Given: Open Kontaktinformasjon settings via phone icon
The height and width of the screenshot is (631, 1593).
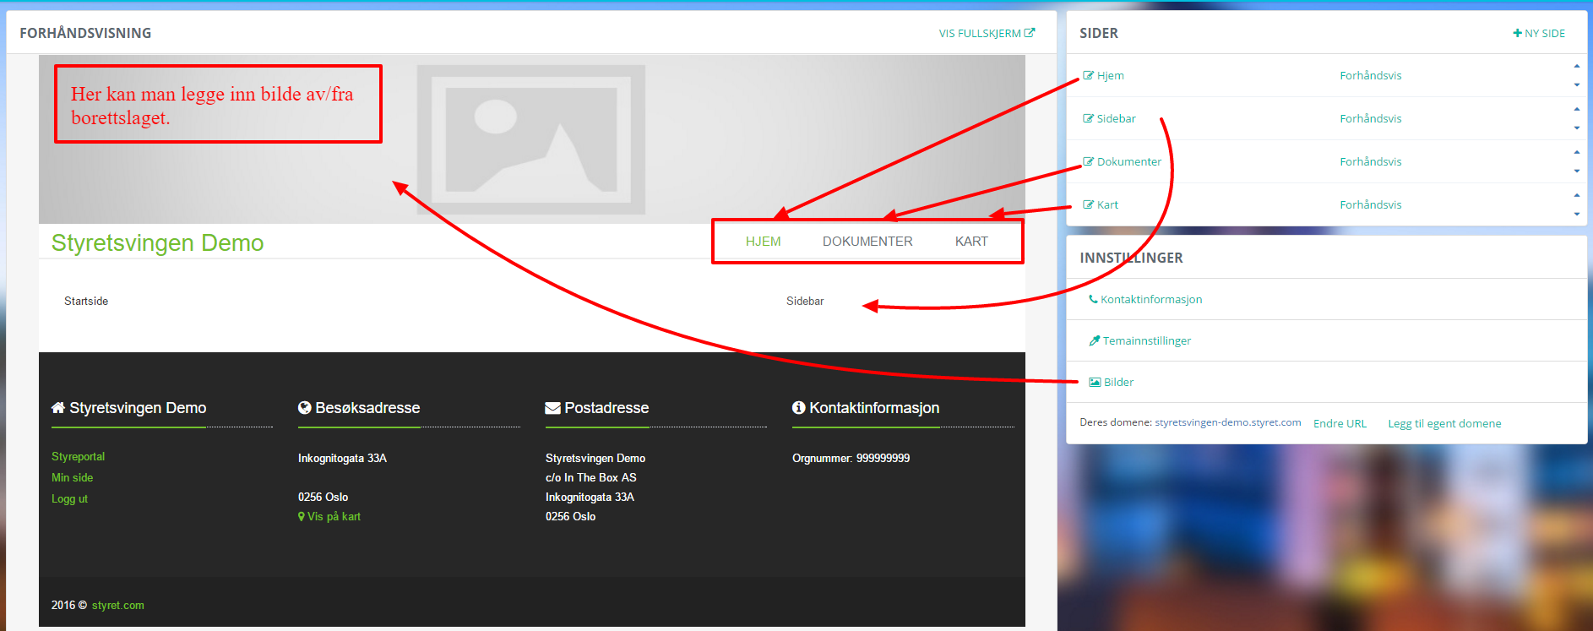Looking at the screenshot, I should coord(1093,299).
